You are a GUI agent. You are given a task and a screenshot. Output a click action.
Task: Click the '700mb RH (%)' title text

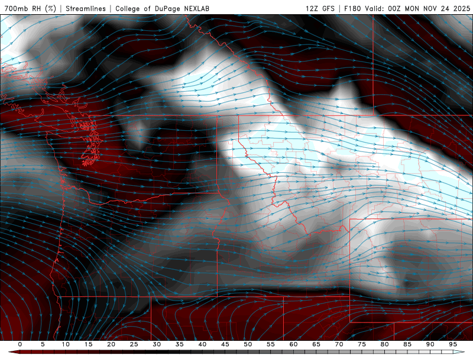[30, 8]
